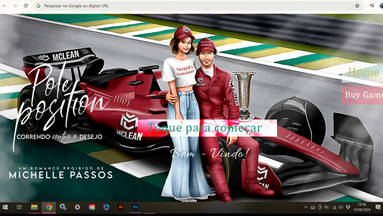Launch File Explorer from taskbar
Viewport: 383px width, 216px height.
point(34,208)
